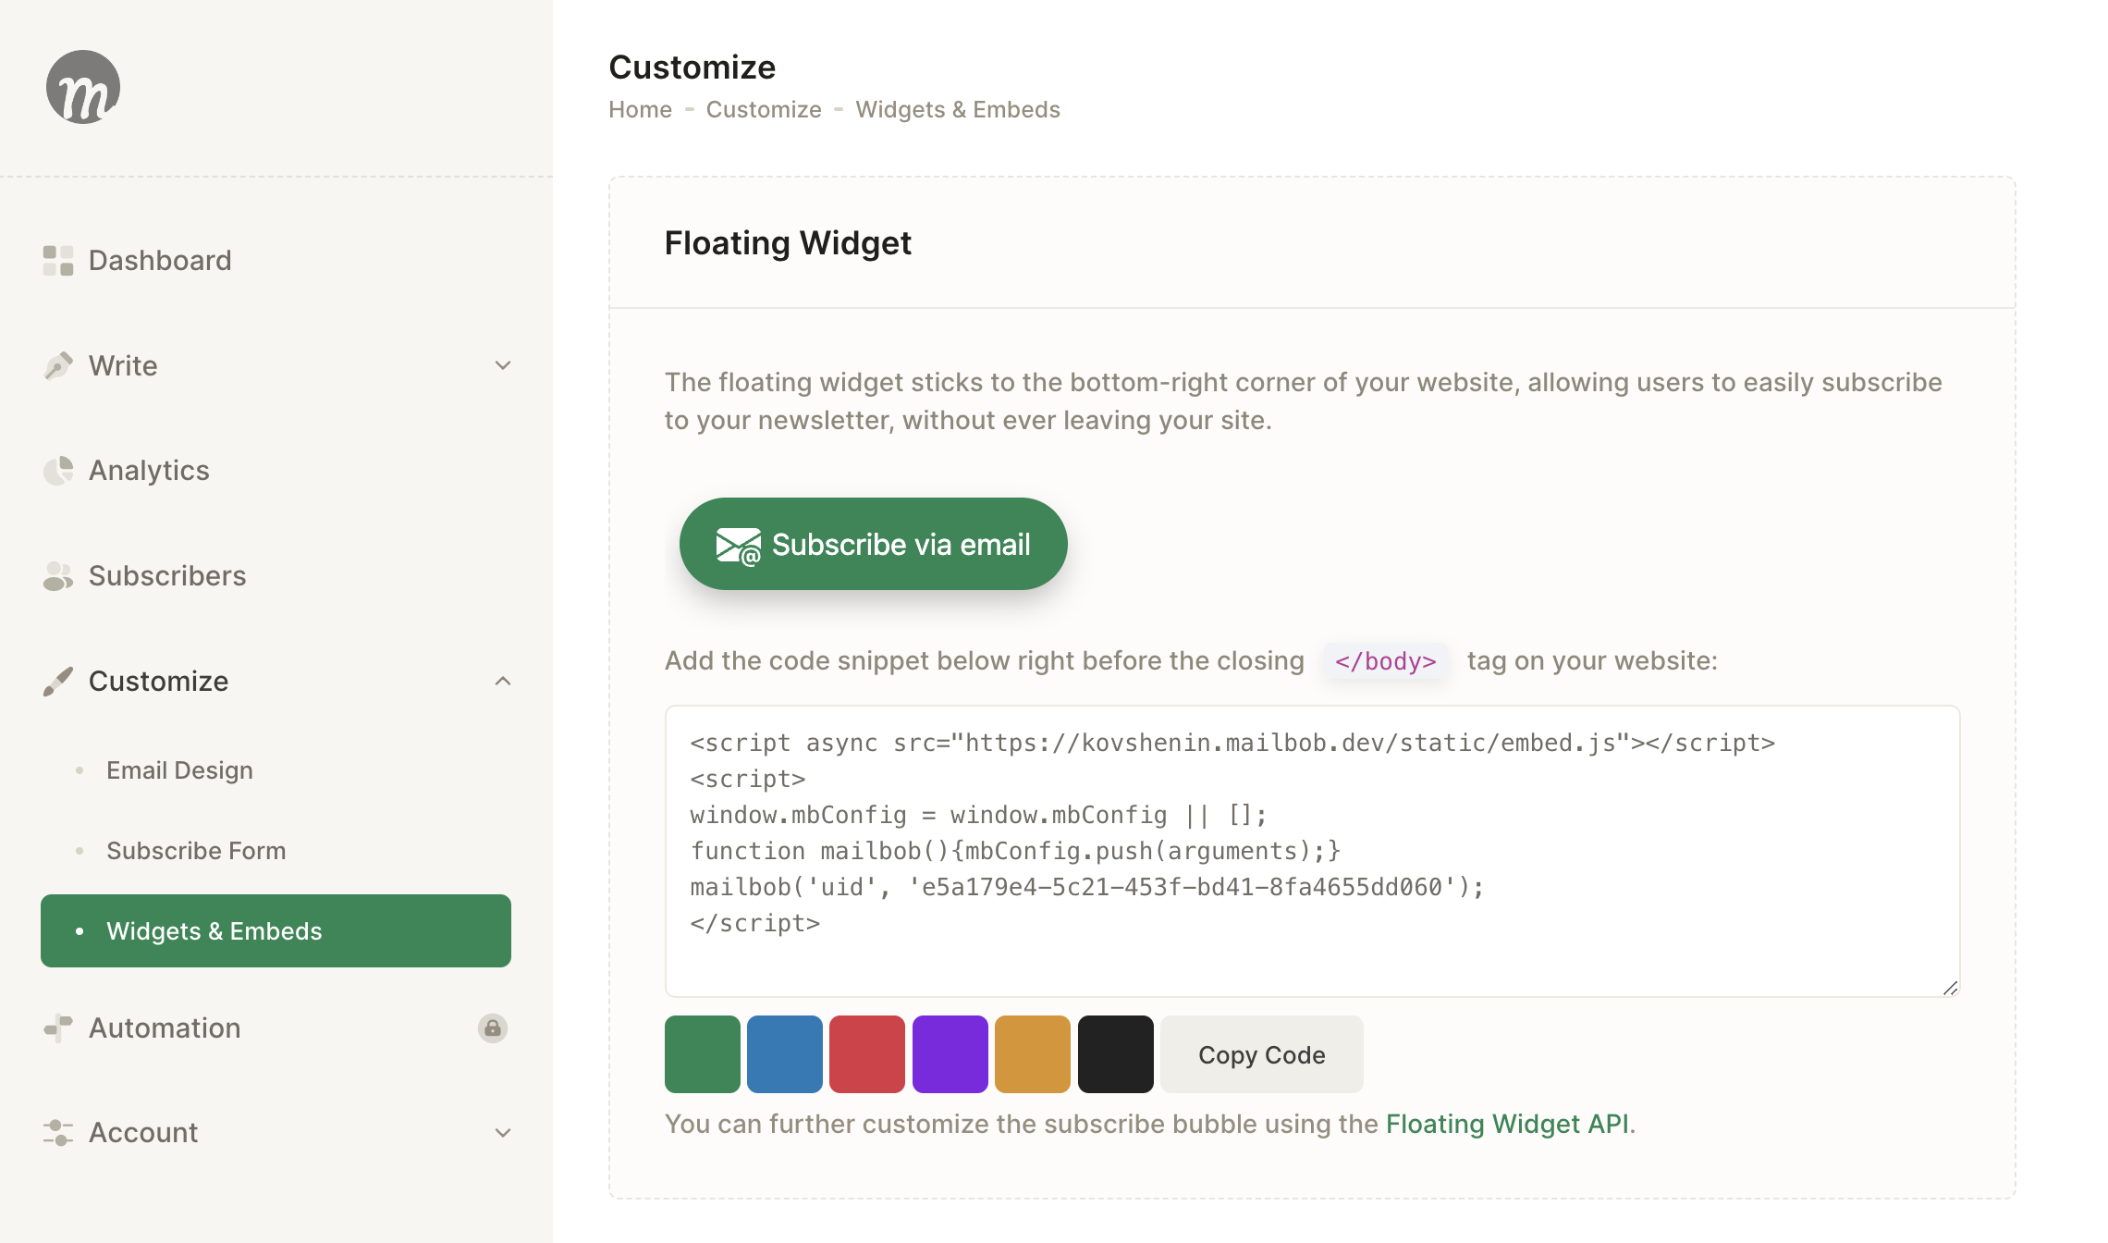
Task: Expand the Account menu chevron
Action: [503, 1133]
